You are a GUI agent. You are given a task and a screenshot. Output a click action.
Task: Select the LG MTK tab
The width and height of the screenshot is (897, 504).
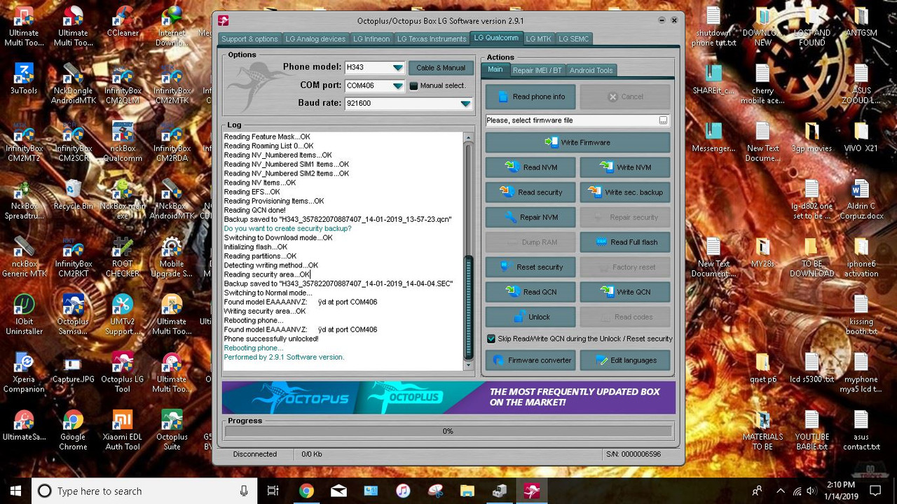coord(538,39)
